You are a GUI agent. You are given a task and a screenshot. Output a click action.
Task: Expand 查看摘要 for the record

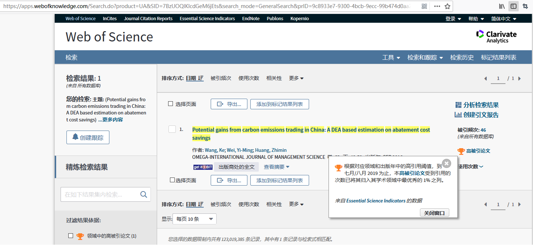276,167
